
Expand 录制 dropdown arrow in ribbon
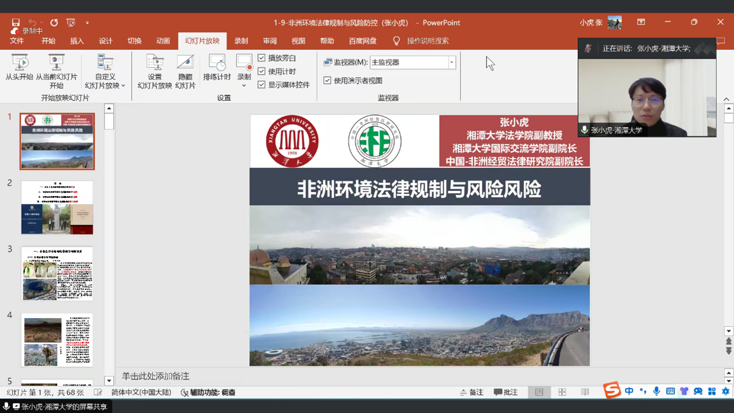click(x=244, y=86)
